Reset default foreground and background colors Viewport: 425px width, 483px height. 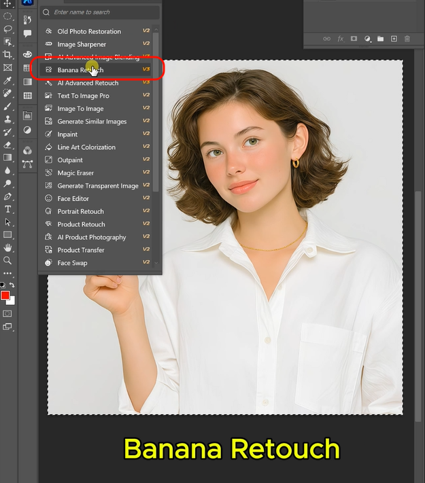(x=3, y=285)
